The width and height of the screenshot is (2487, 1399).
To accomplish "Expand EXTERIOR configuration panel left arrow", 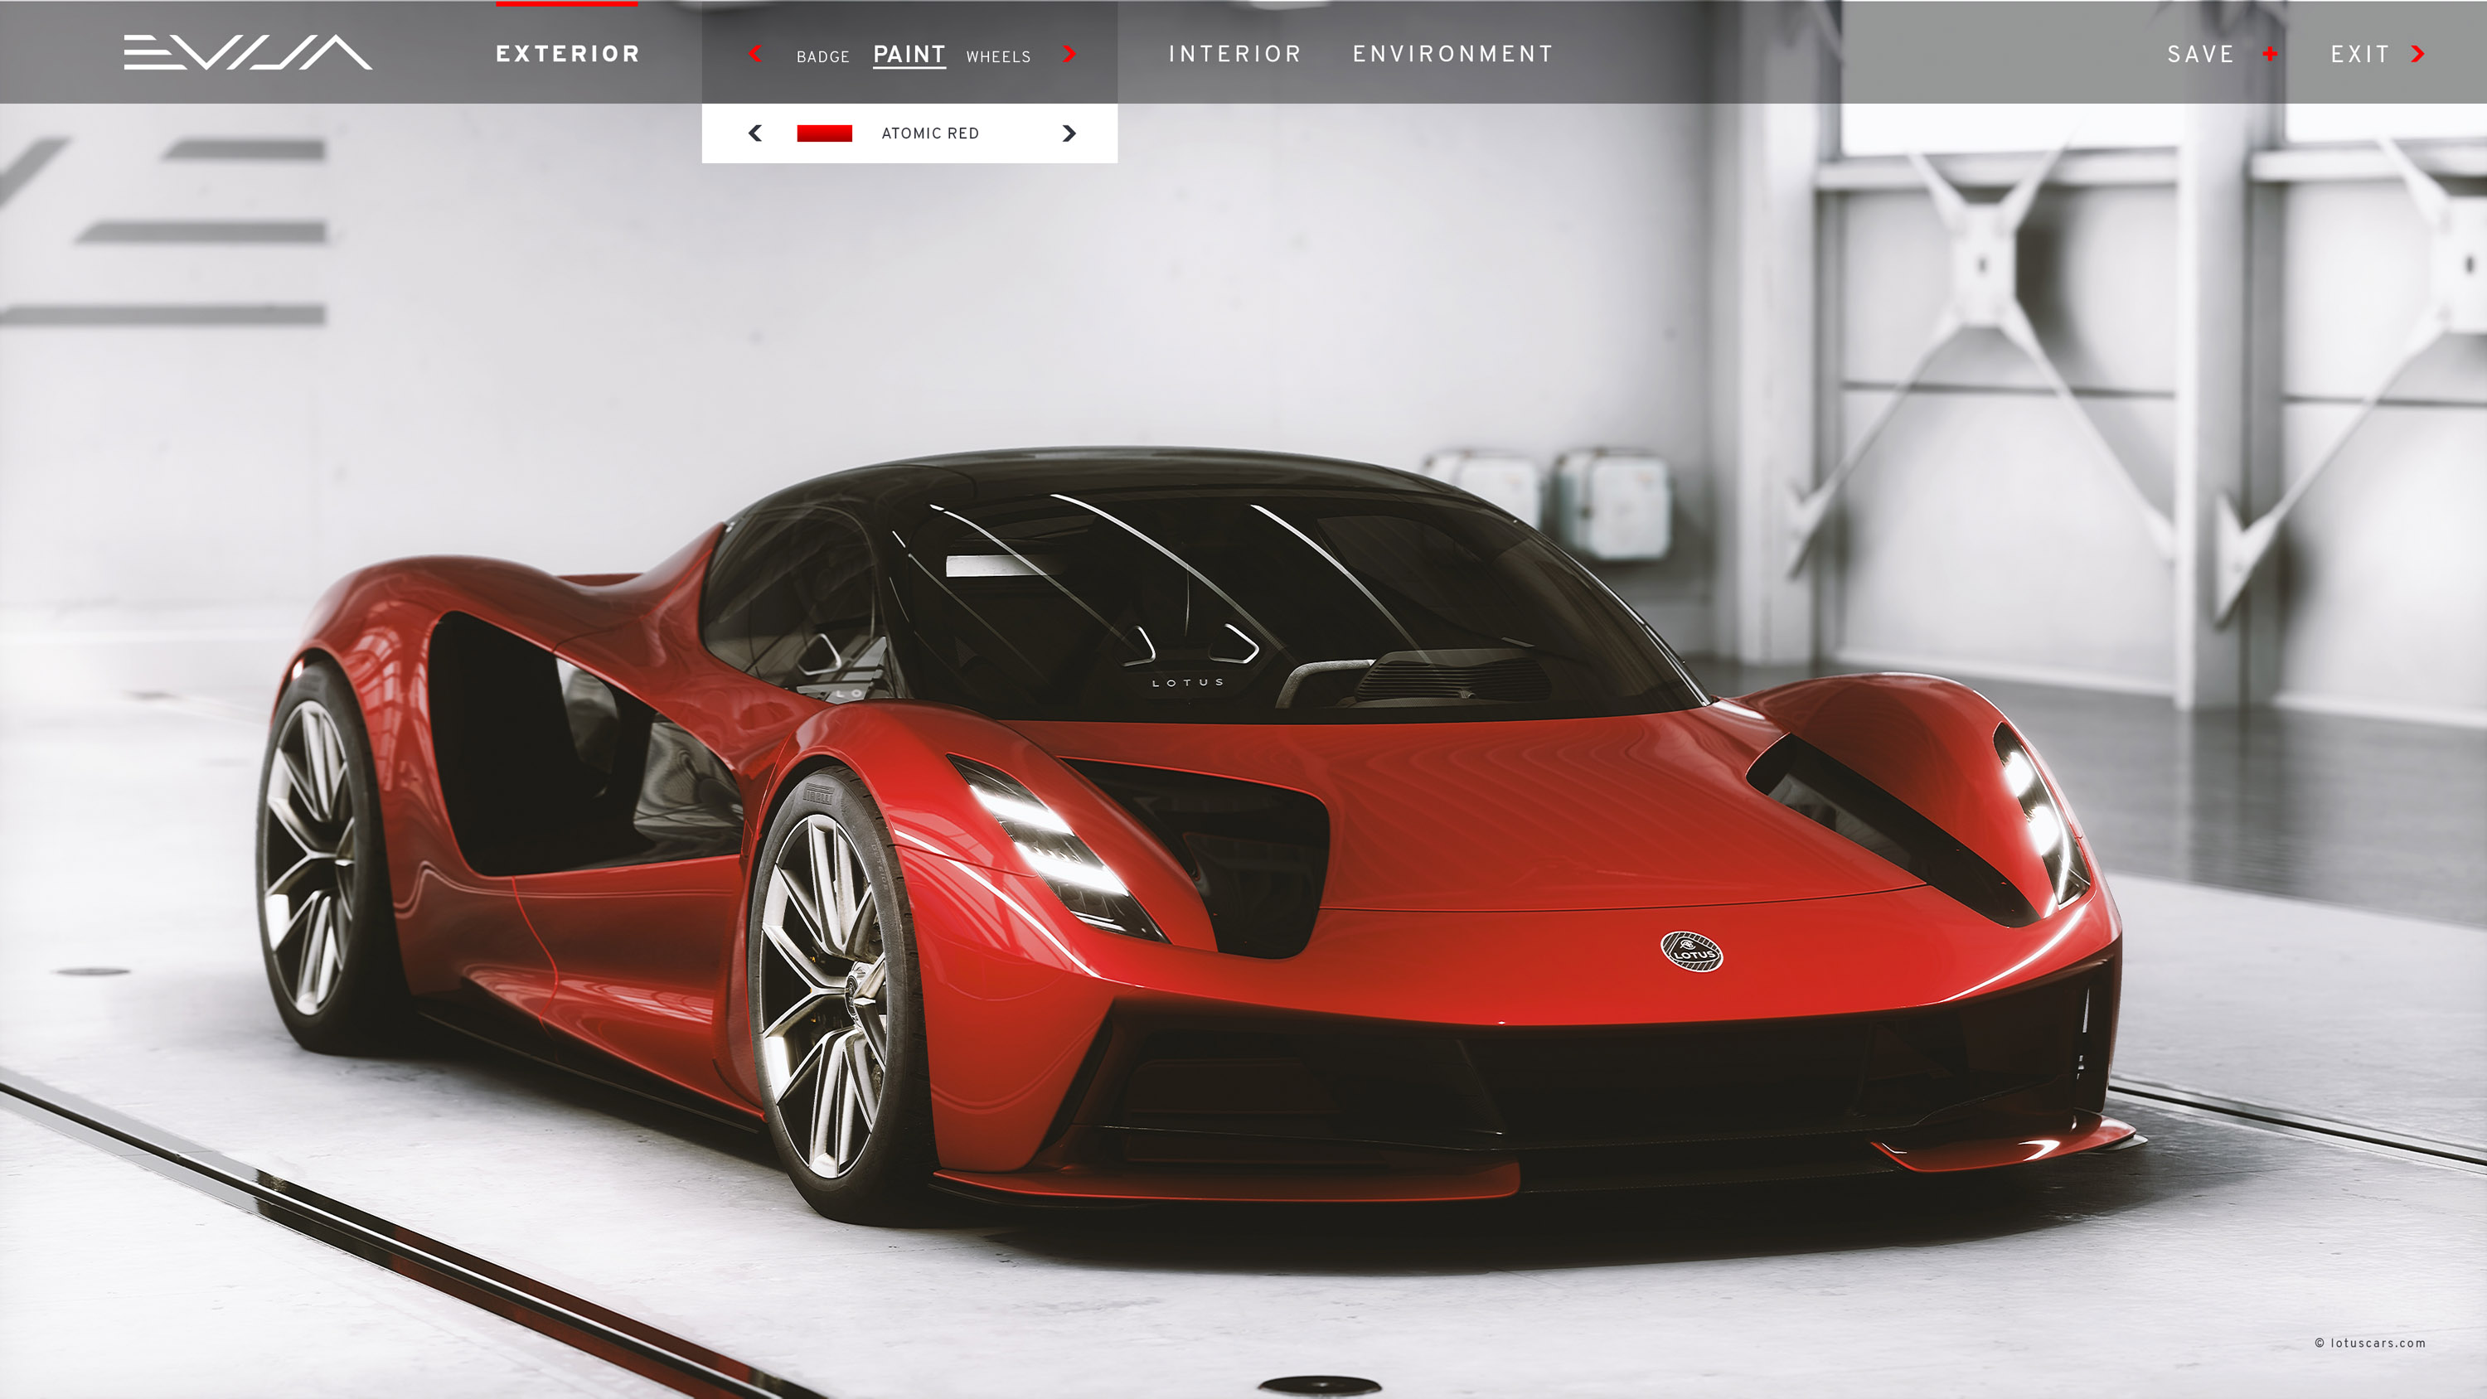I will (x=755, y=55).
